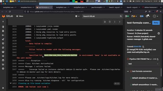Select test-formula-conversion job in list

(x=142, y=71)
